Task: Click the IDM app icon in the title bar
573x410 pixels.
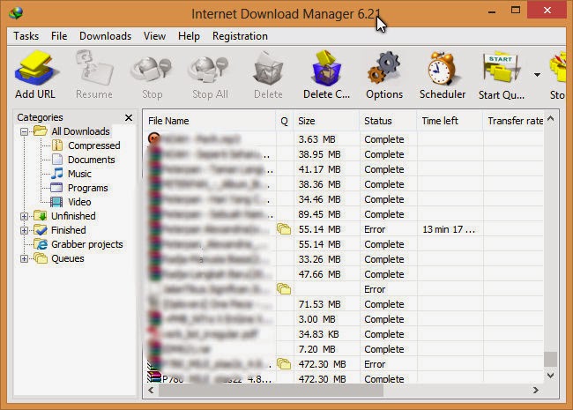Action: tap(16, 13)
